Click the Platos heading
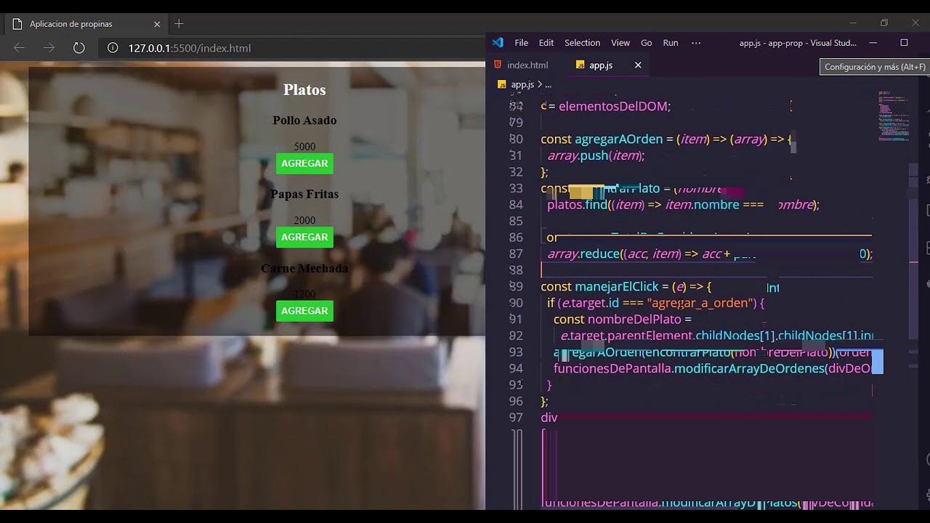930x523 pixels. 304,89
